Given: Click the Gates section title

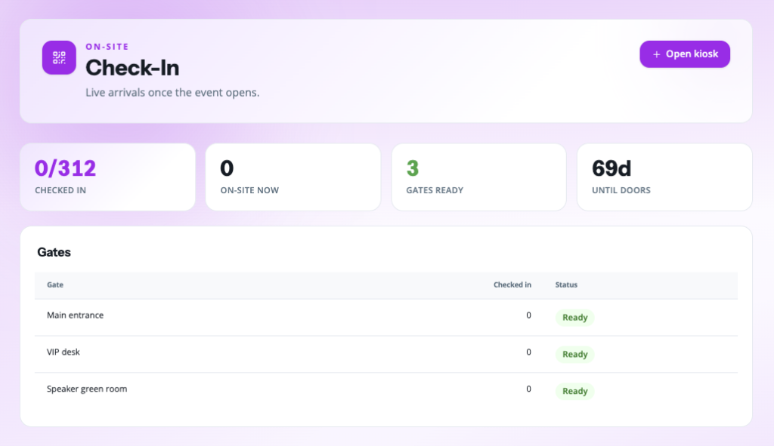Looking at the screenshot, I should [x=54, y=252].
